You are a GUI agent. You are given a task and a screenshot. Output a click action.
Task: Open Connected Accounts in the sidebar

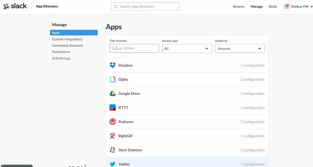click(x=67, y=45)
